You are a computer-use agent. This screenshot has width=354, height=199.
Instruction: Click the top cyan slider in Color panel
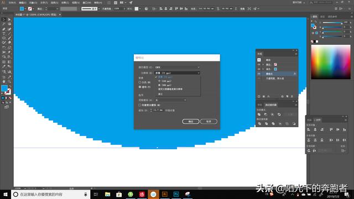[x=332, y=23]
